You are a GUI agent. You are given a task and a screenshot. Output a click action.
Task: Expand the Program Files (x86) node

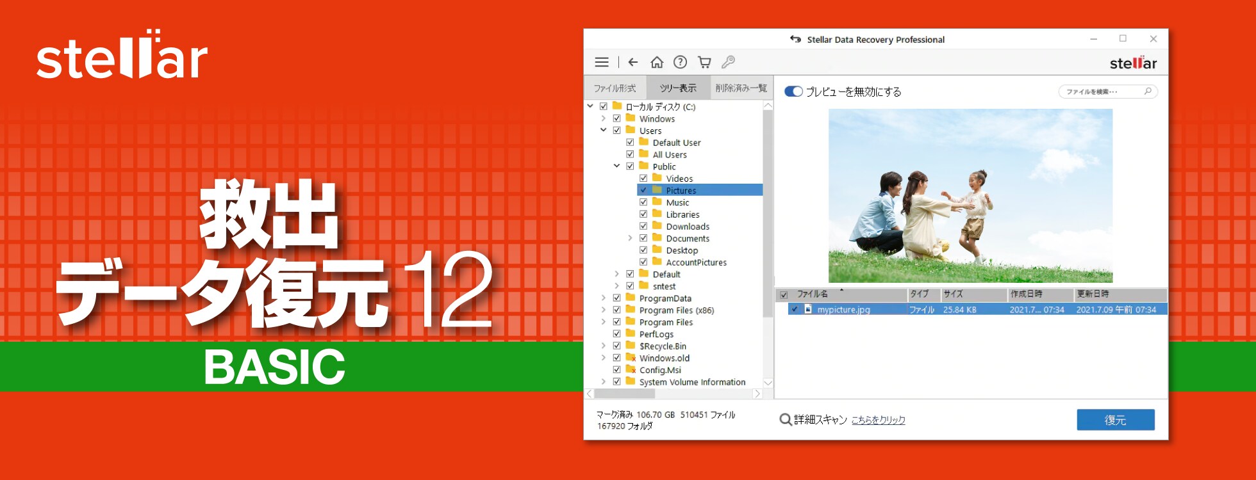[x=604, y=310]
